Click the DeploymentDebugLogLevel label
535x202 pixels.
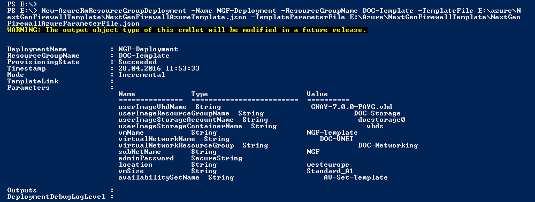(56, 197)
